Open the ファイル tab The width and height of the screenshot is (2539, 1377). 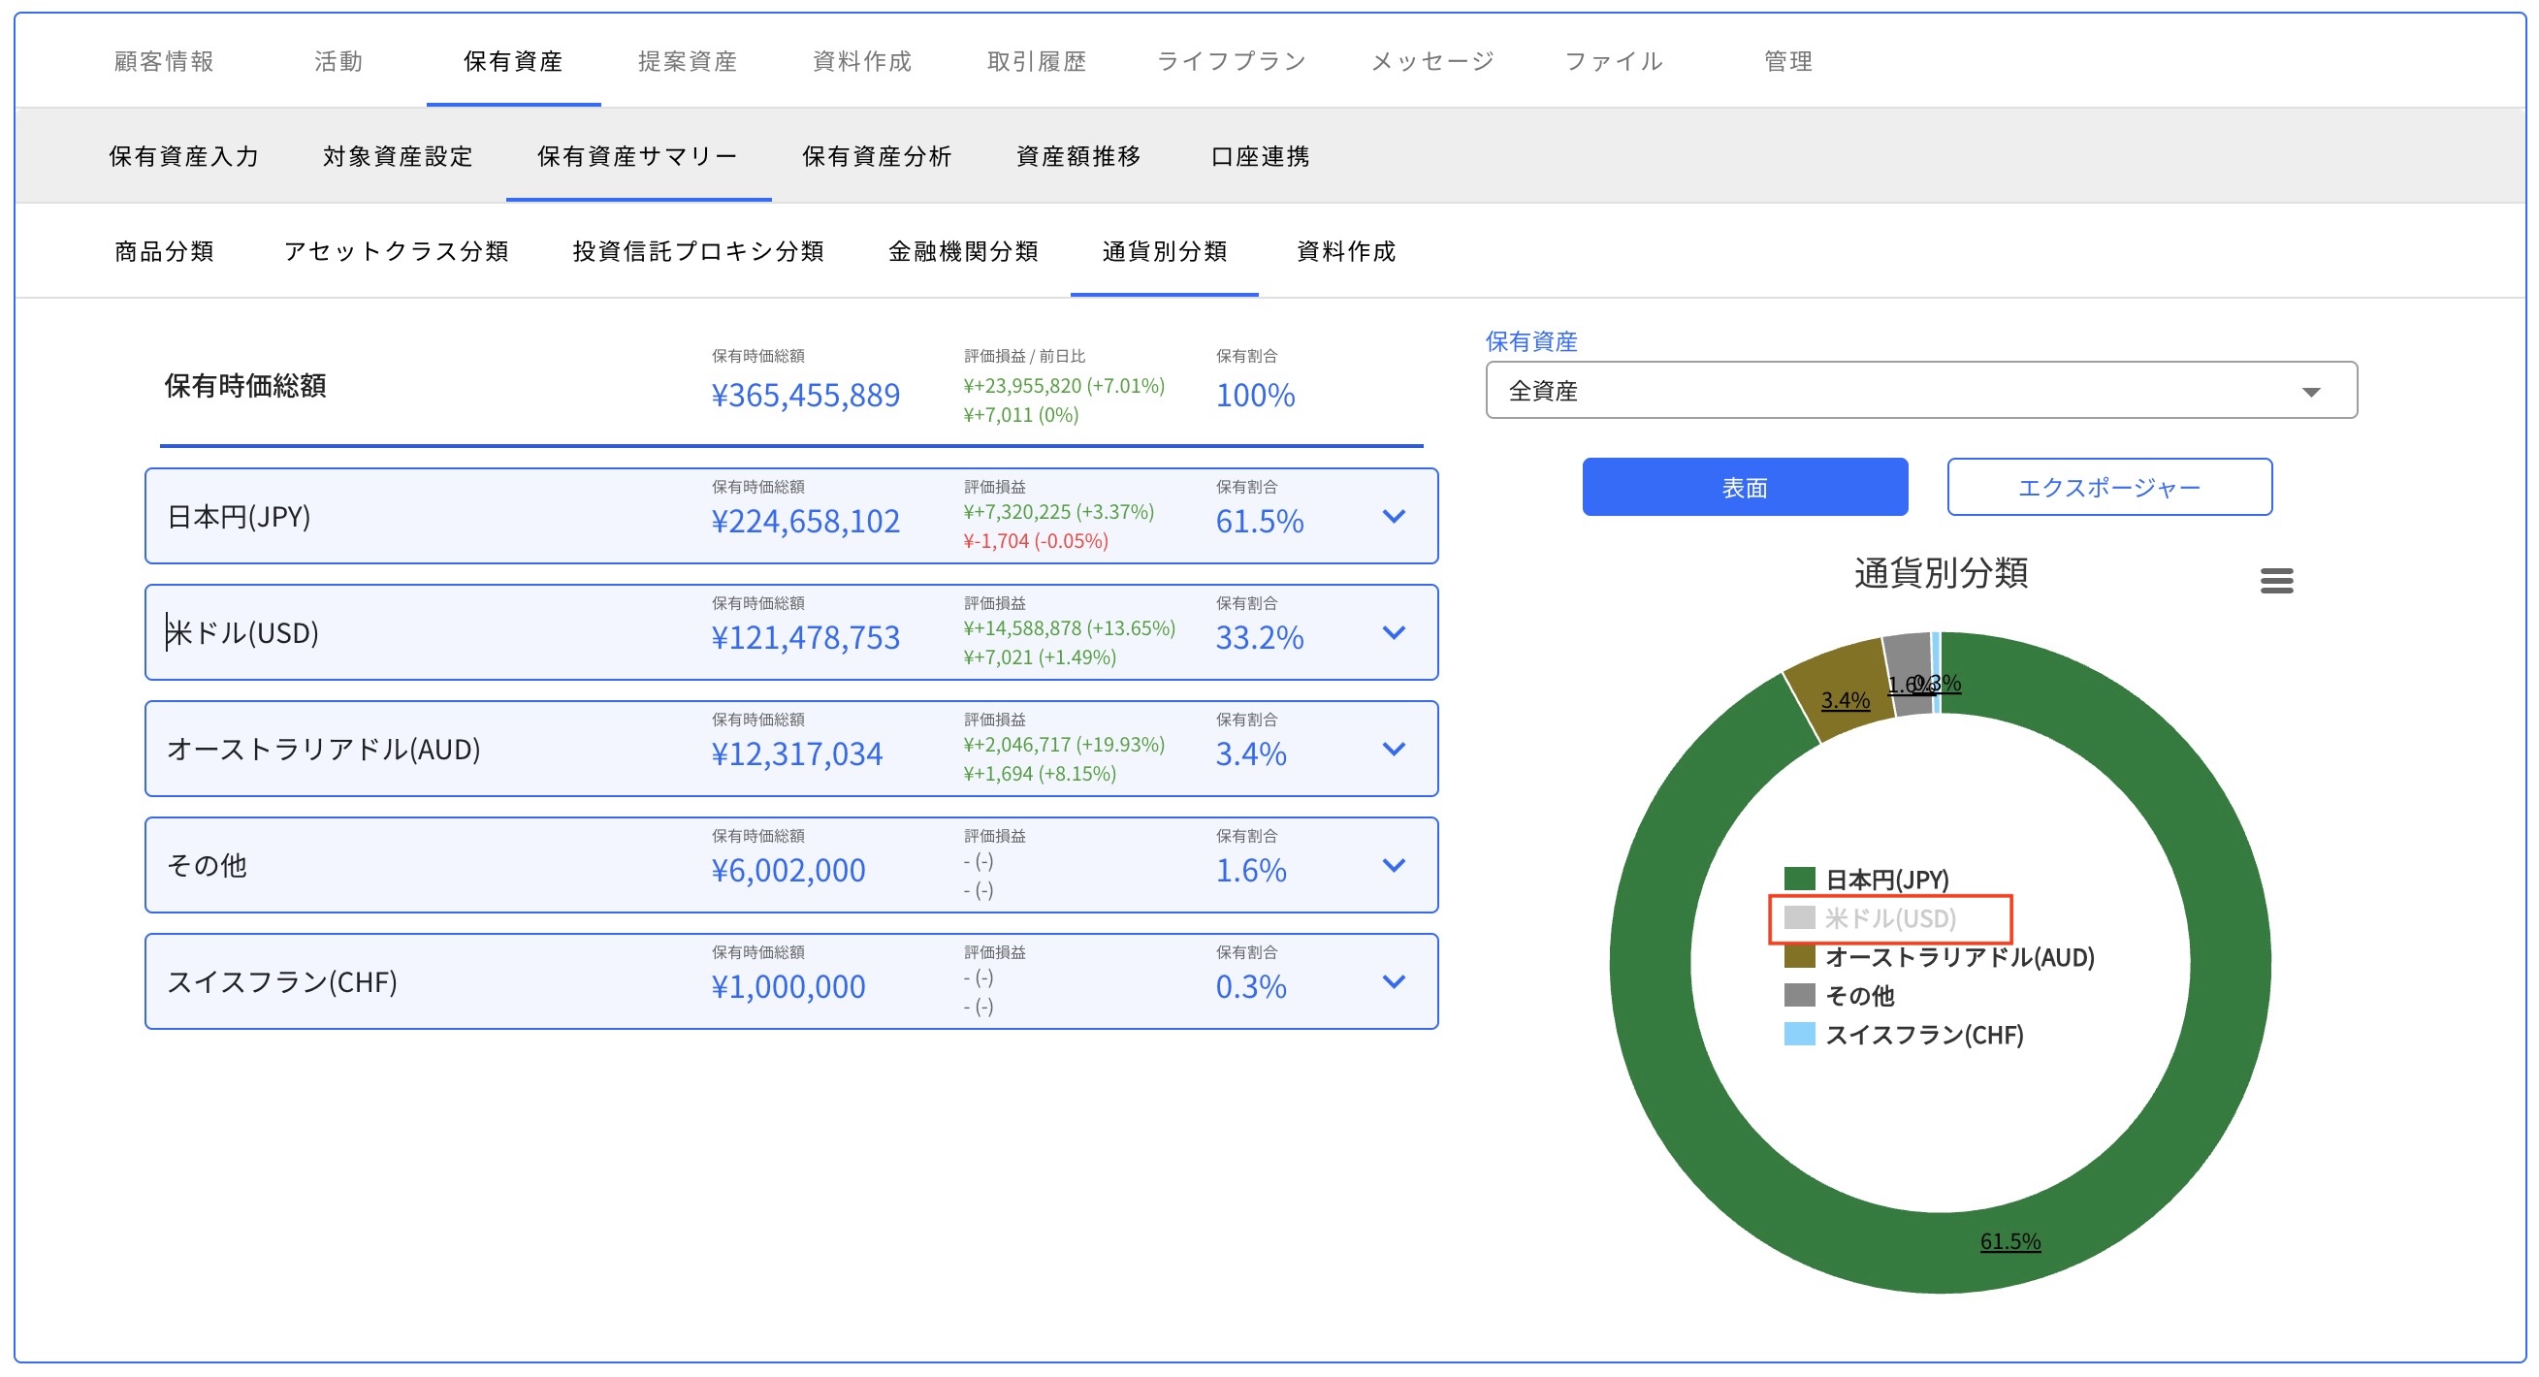pos(1615,61)
